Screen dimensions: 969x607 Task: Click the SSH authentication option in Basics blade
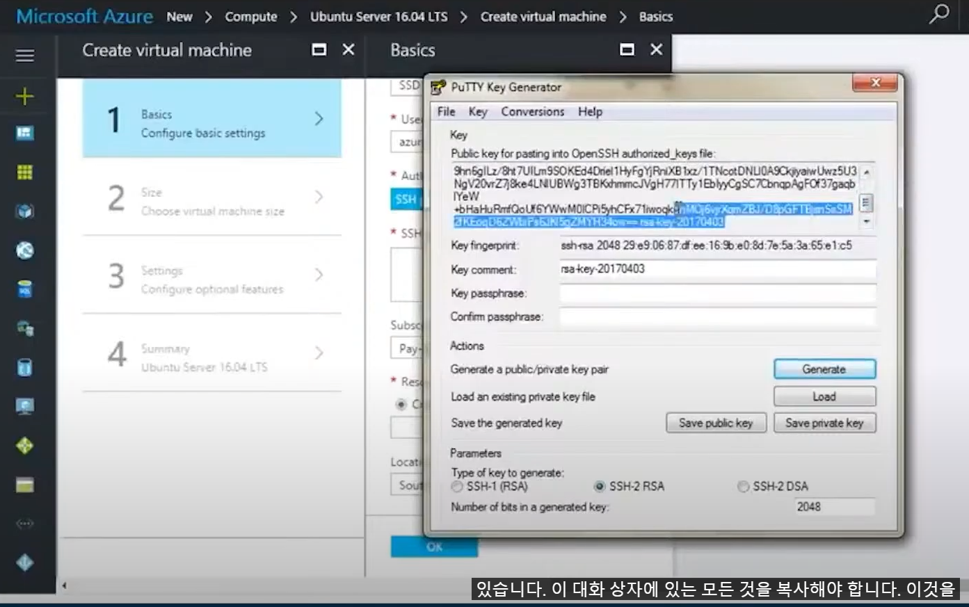pos(406,200)
